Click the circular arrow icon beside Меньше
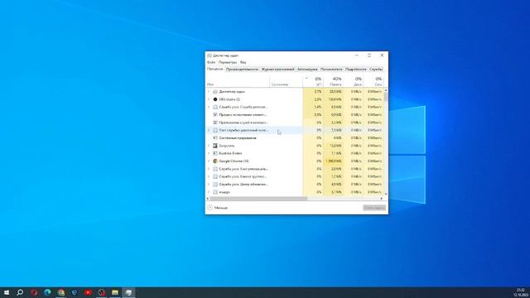Image resolution: width=530 pixels, height=298 pixels. [210, 208]
